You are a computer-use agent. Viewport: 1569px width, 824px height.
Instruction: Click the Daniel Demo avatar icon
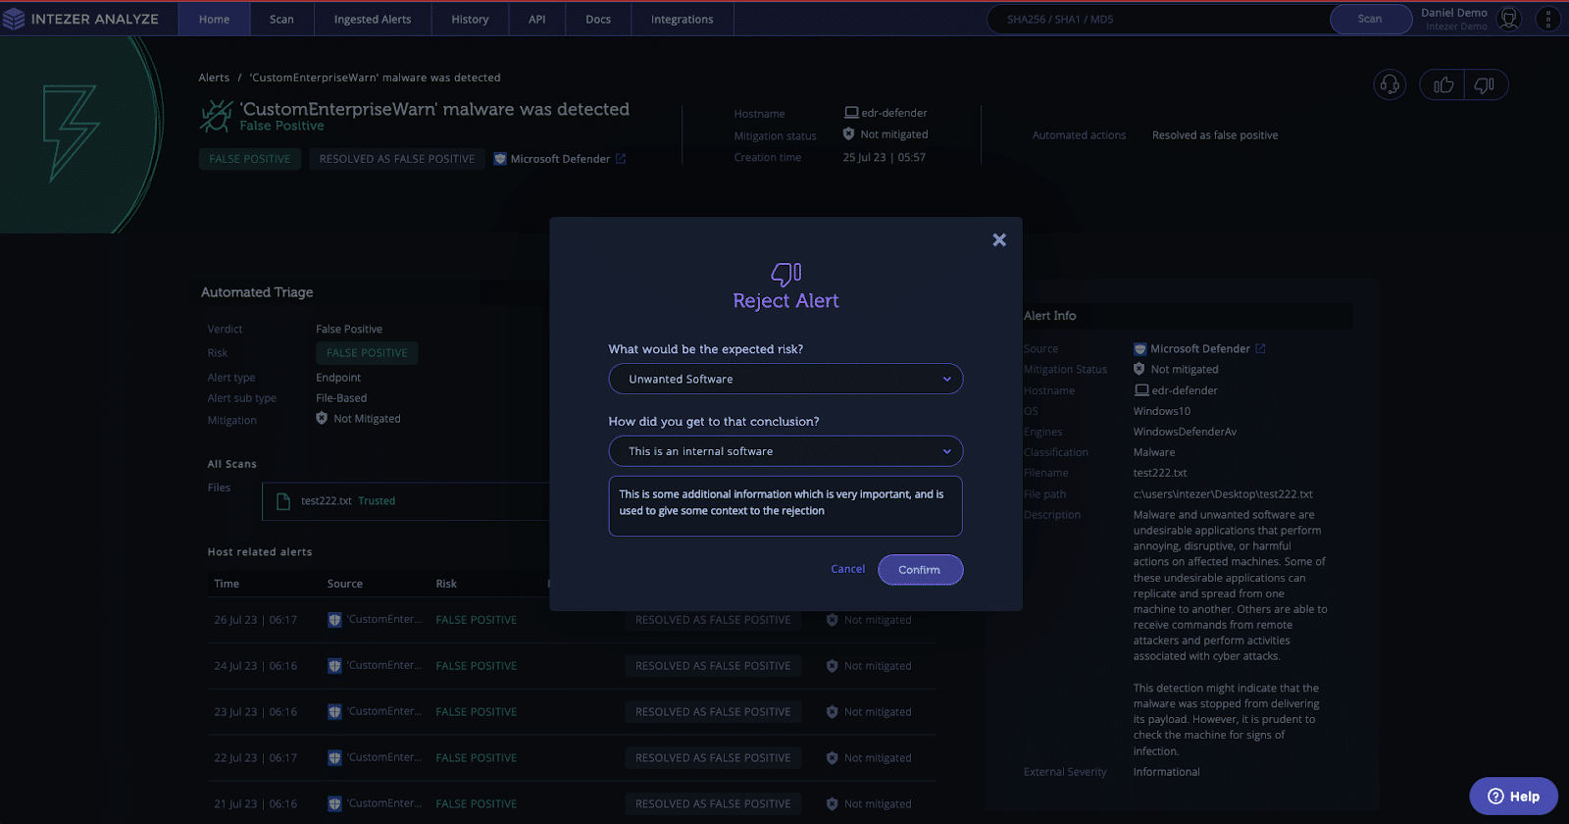tap(1509, 19)
